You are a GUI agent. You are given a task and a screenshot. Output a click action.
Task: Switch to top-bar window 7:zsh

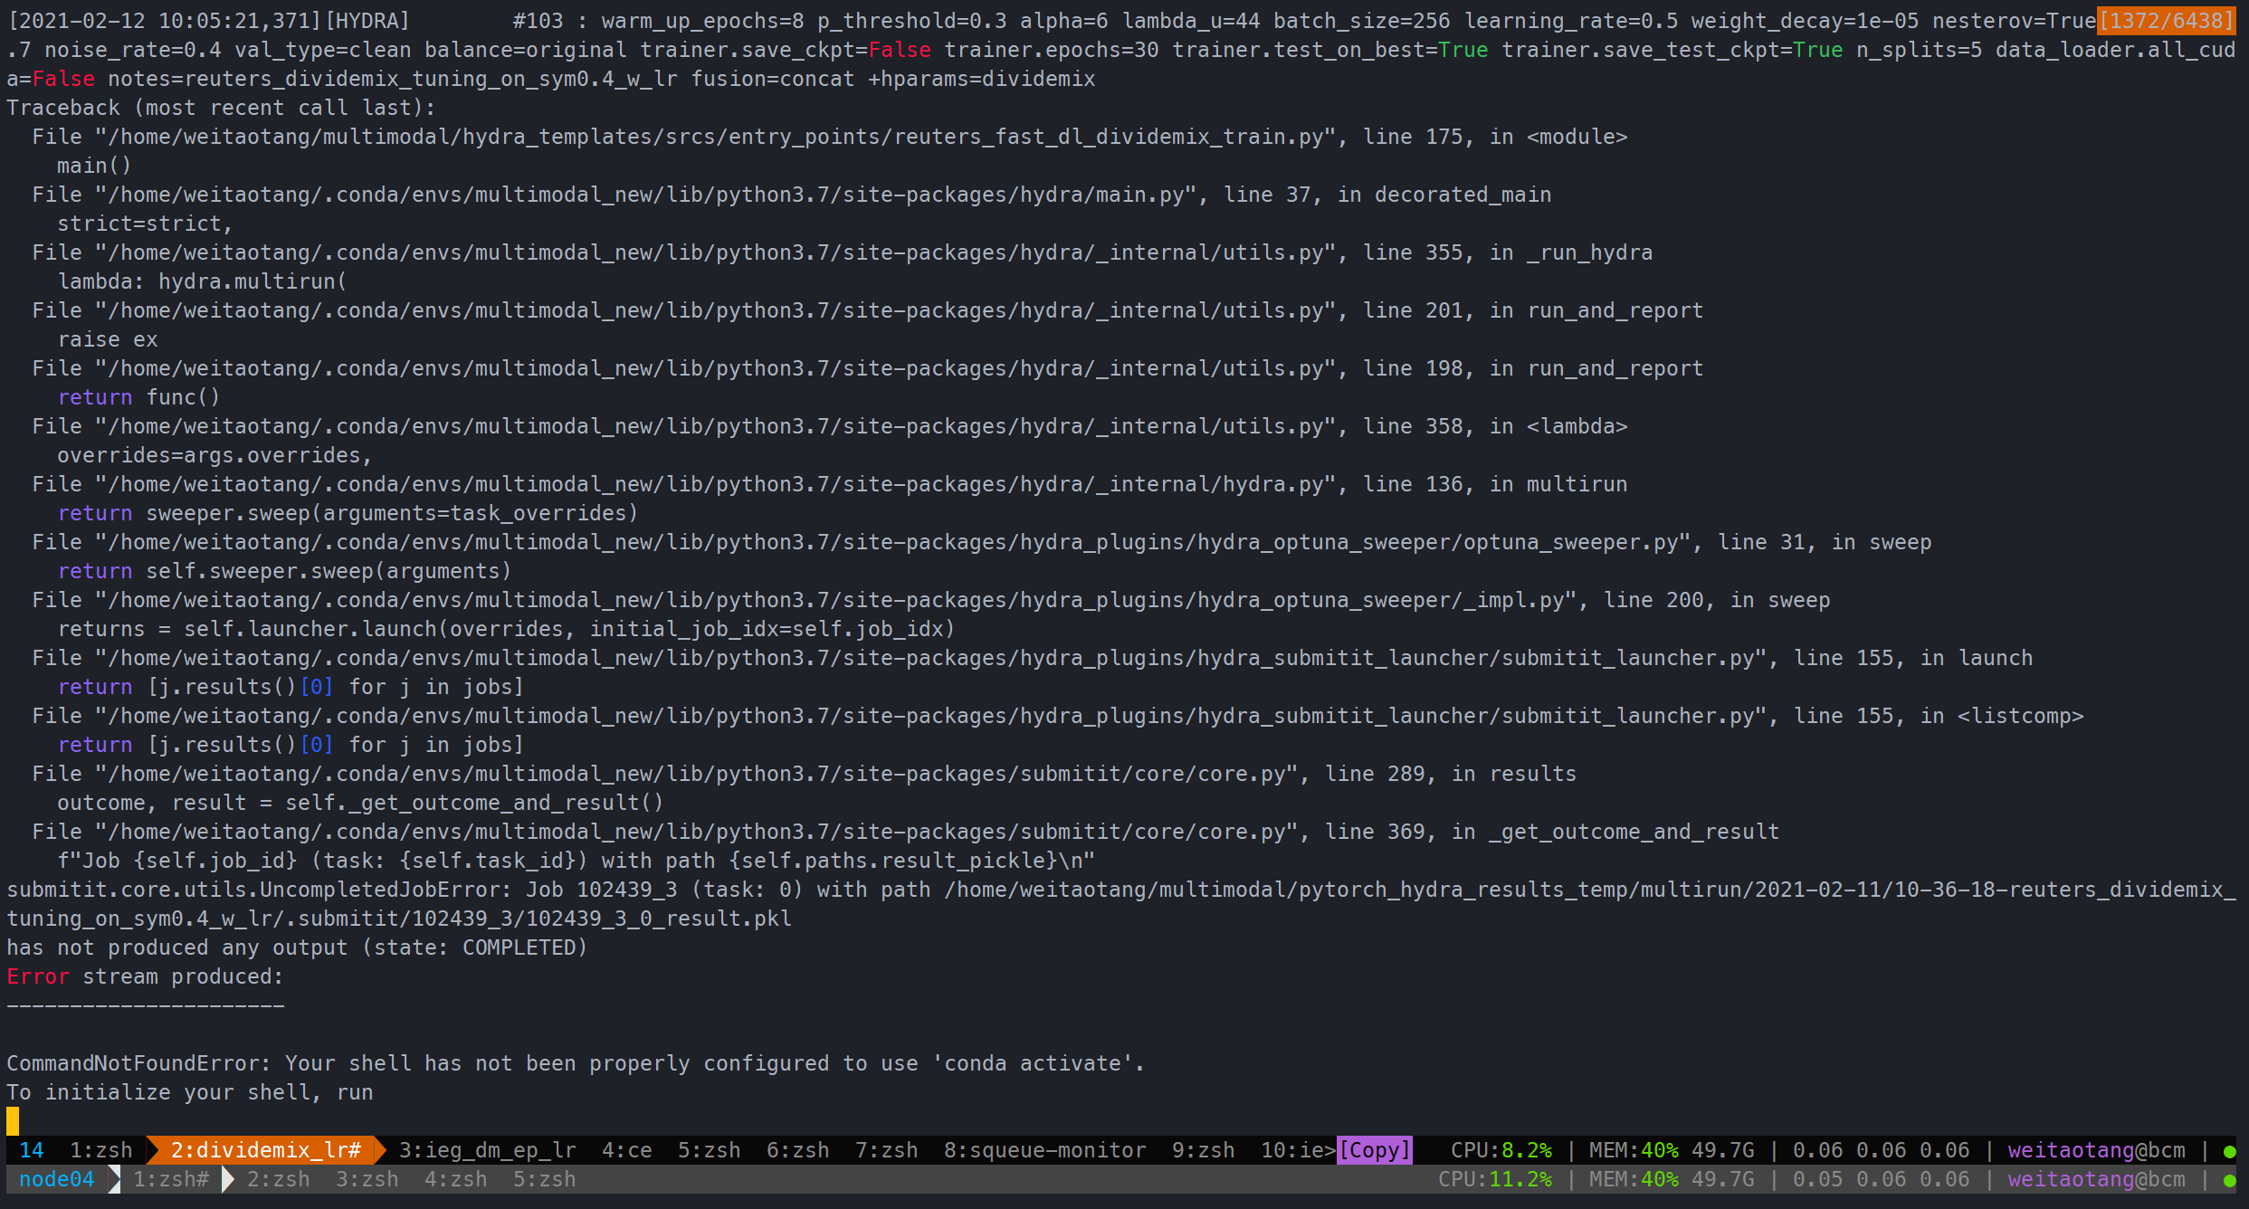886,1150
